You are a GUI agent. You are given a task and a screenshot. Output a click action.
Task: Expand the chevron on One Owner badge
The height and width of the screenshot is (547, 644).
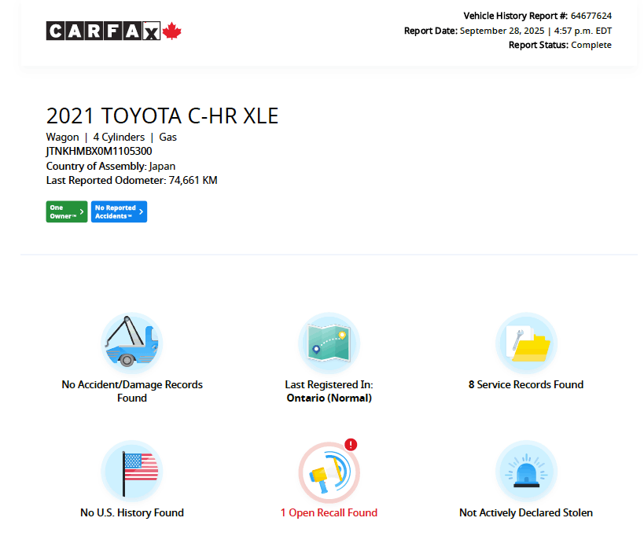(x=82, y=211)
